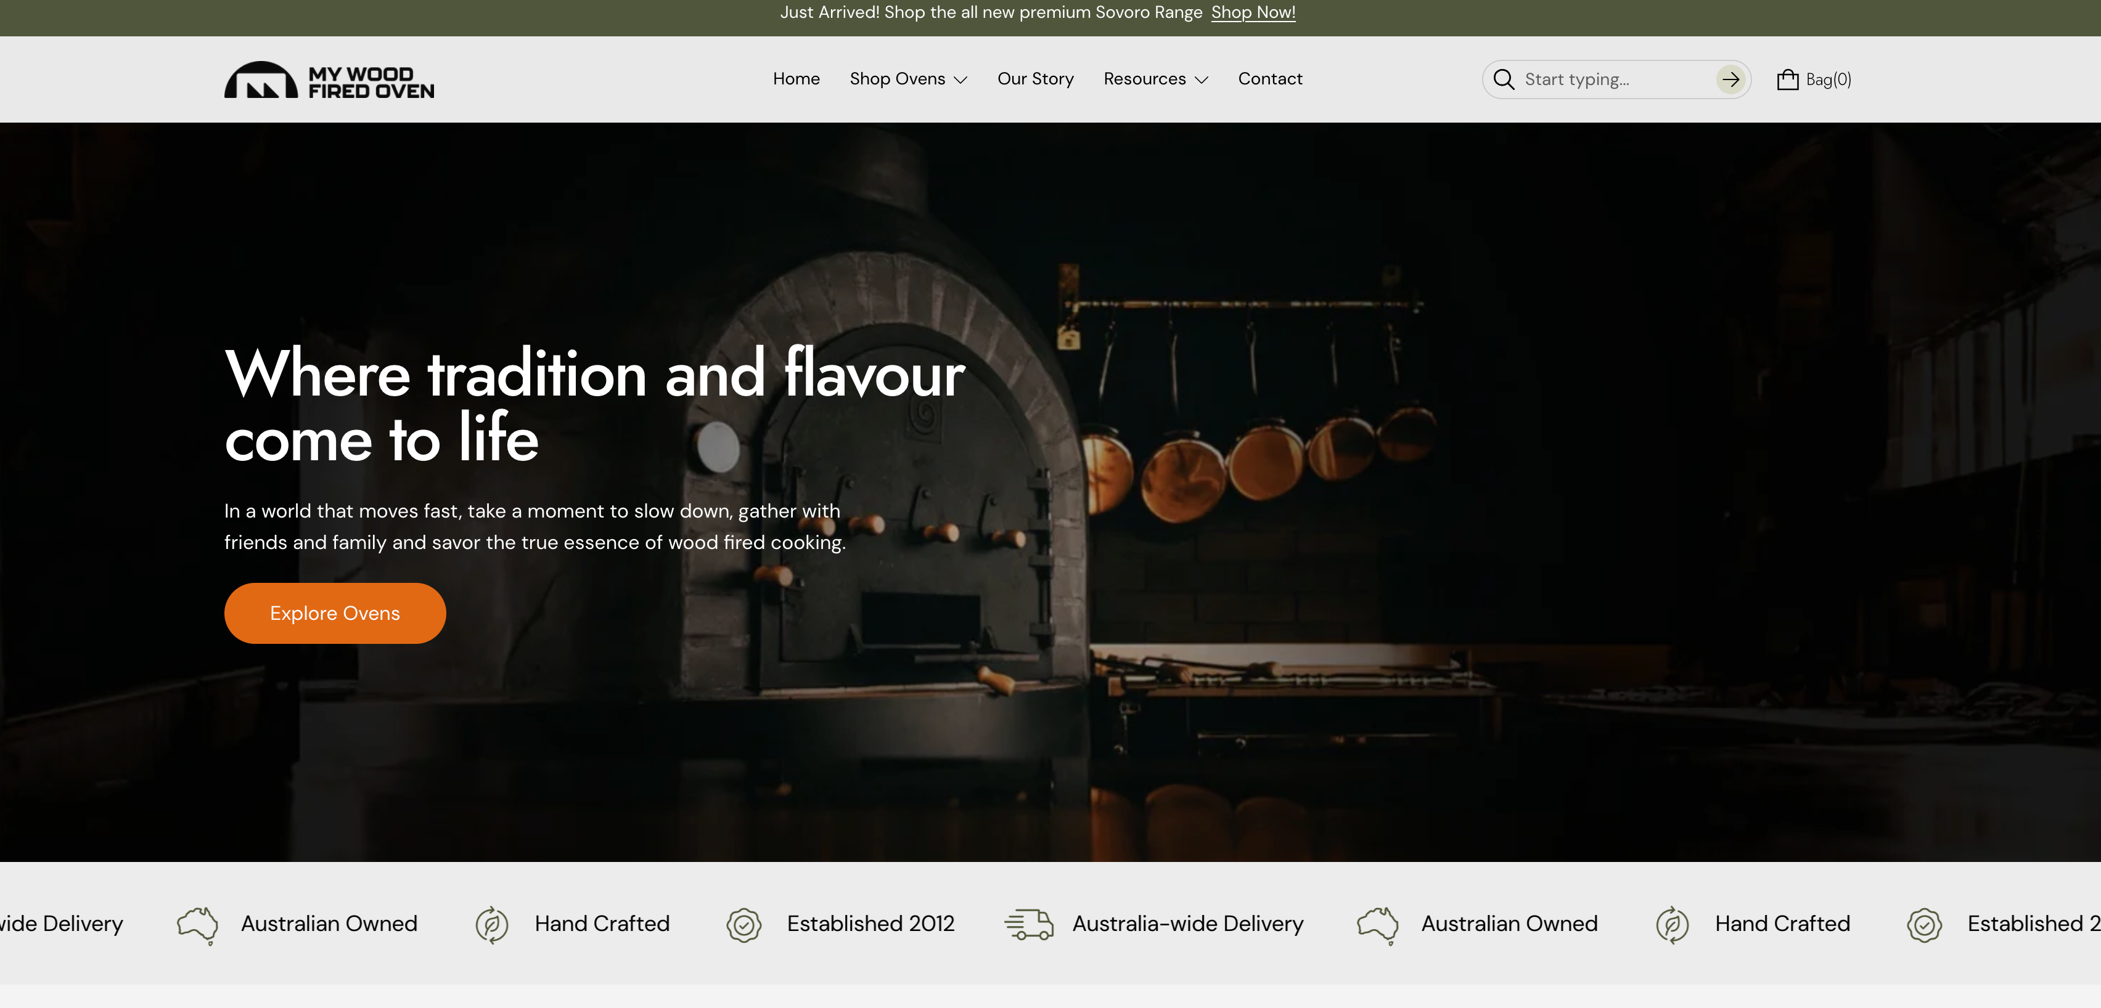Open the Shop Ovens menu

[897, 79]
